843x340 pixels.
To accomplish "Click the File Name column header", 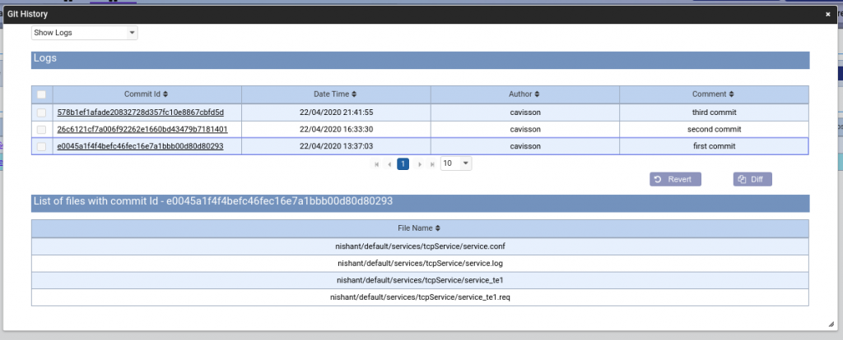I will tap(420, 228).
